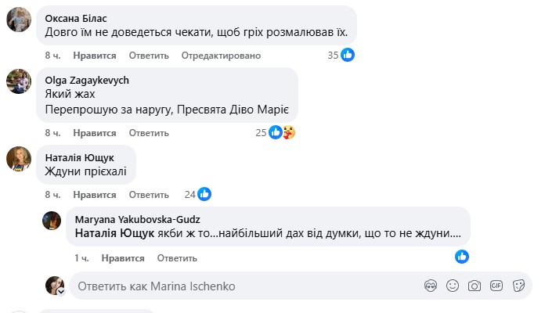Image resolution: width=545 pixels, height=313 pixels.
Task: Click the avatar sticker icon in reply box
Action: click(429, 286)
